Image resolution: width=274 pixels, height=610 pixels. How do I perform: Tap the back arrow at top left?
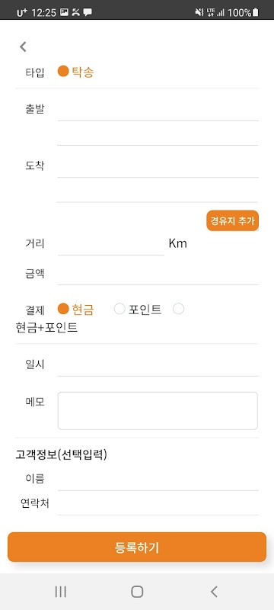pos(24,47)
